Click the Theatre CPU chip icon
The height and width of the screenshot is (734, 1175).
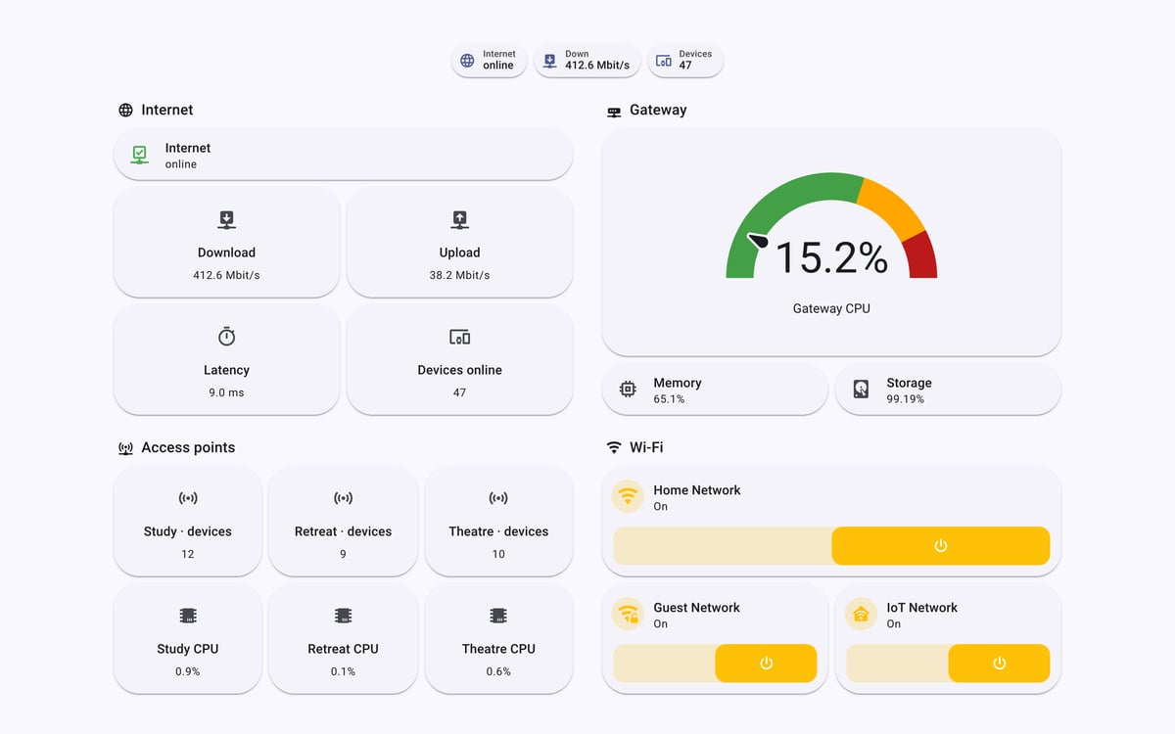click(x=498, y=616)
